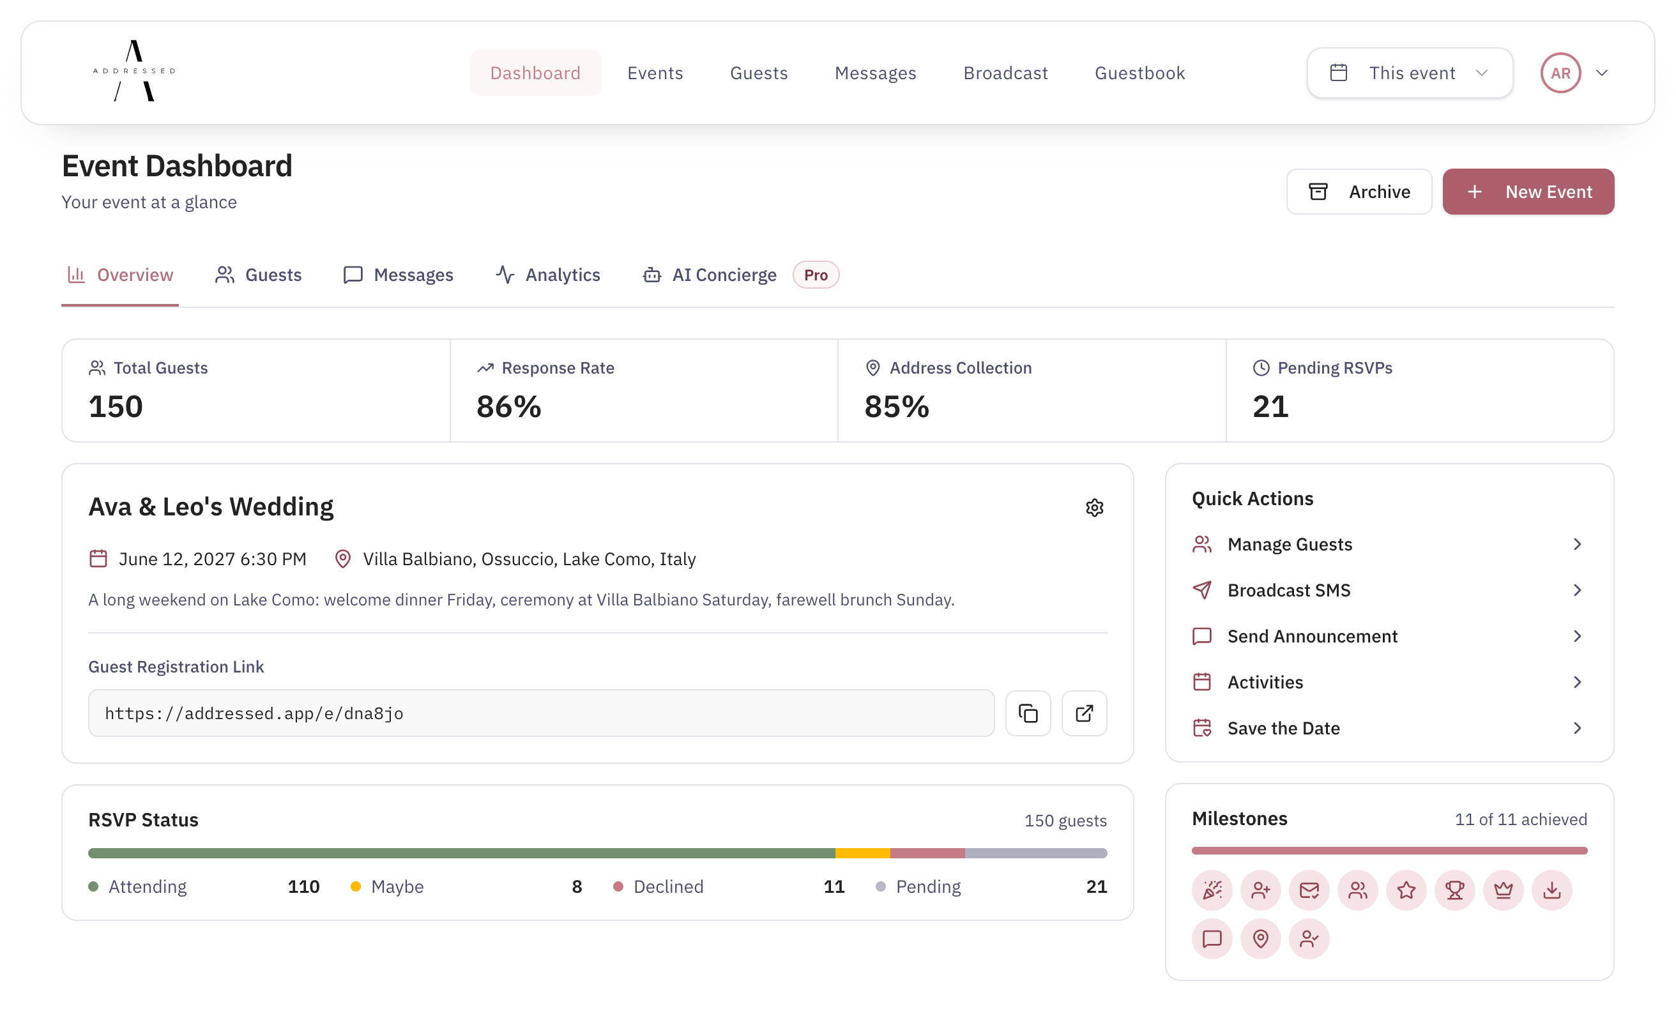The image size is (1676, 1018).
Task: Open registration link in new tab
Action: [1085, 713]
